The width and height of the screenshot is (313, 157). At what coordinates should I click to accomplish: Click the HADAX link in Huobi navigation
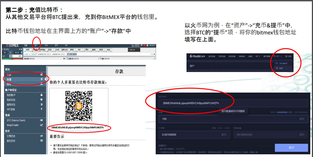242,56
